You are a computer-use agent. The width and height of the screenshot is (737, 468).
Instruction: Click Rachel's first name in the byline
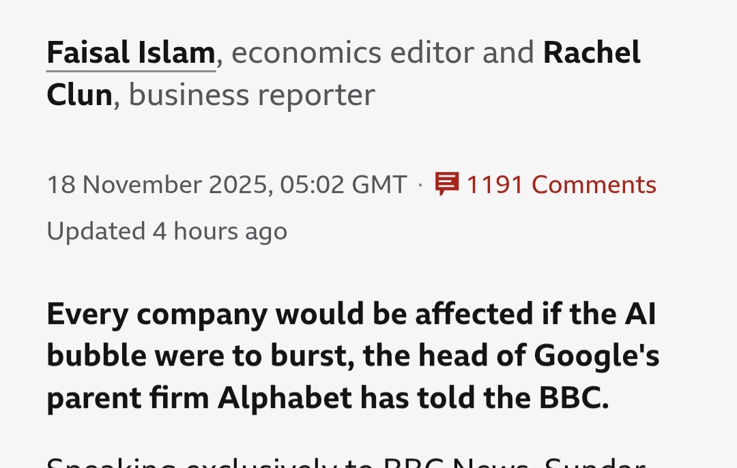tap(592, 53)
